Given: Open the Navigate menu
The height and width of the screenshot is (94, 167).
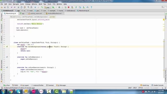Looking at the screenshot, I should click(16, 4).
